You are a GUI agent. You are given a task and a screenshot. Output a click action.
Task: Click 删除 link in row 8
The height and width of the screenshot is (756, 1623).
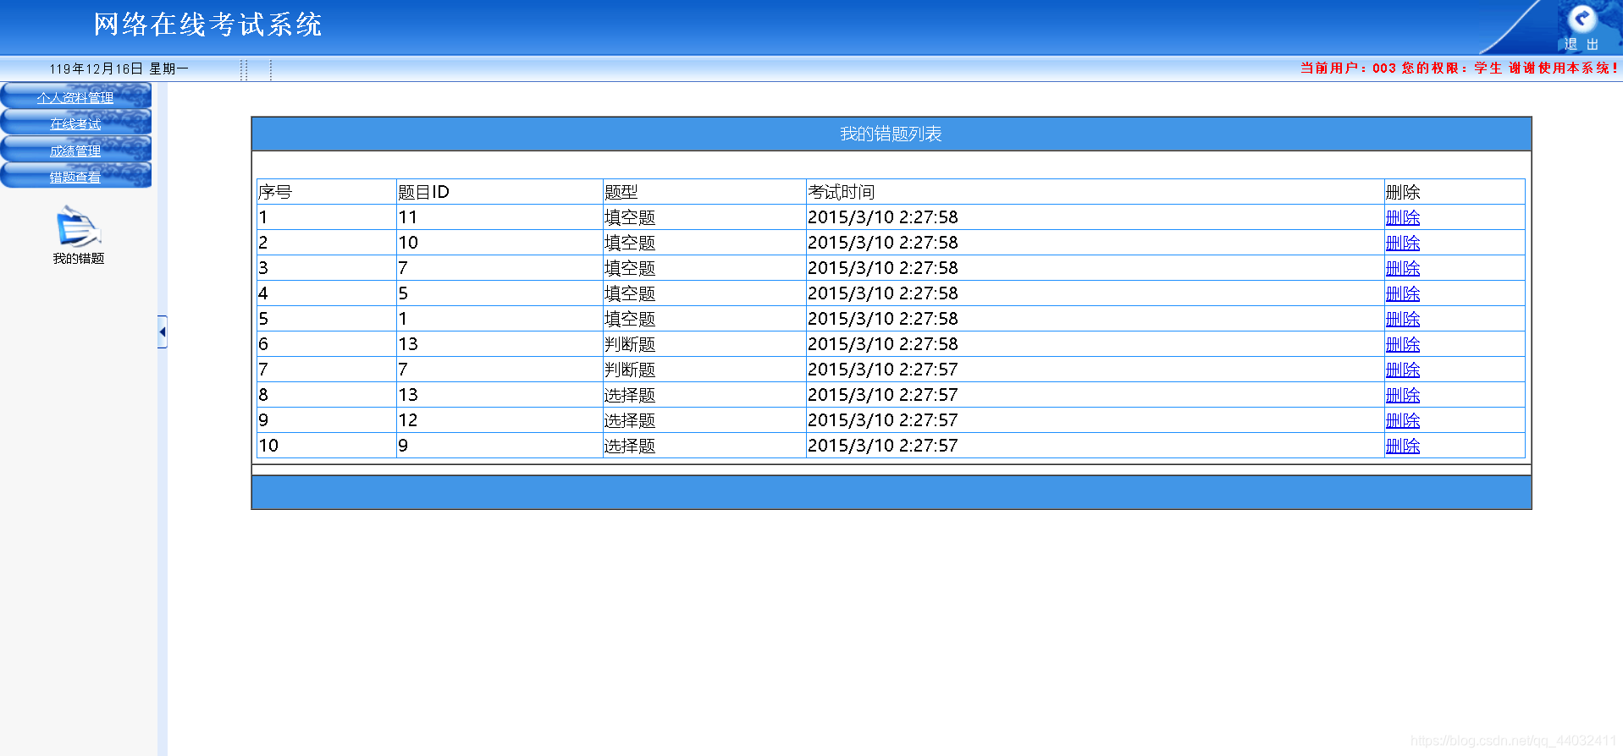point(1402,395)
